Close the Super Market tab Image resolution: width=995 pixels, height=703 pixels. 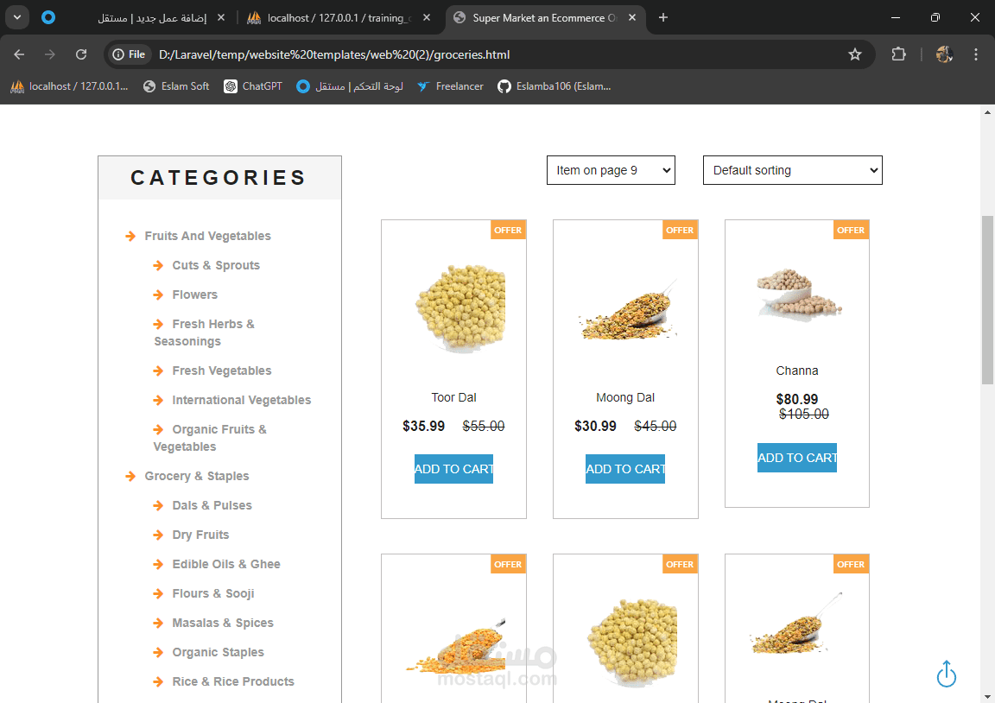tap(632, 18)
